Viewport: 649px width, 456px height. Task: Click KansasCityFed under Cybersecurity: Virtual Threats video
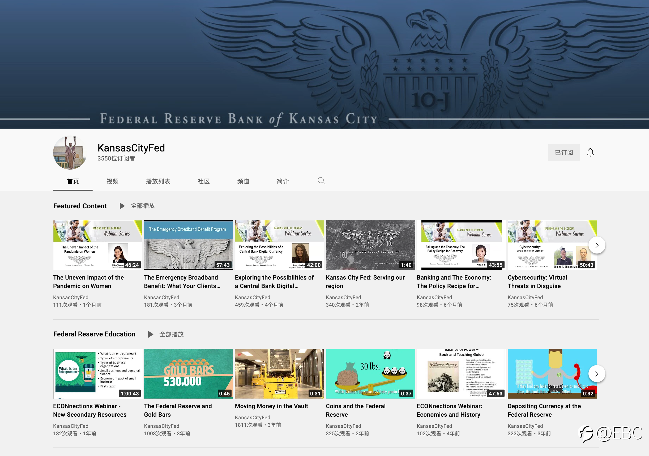525,297
